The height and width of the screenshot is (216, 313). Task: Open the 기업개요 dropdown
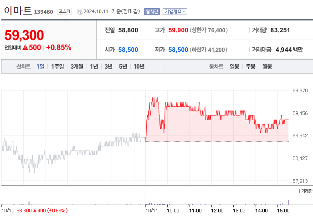pyautogui.click(x=175, y=11)
